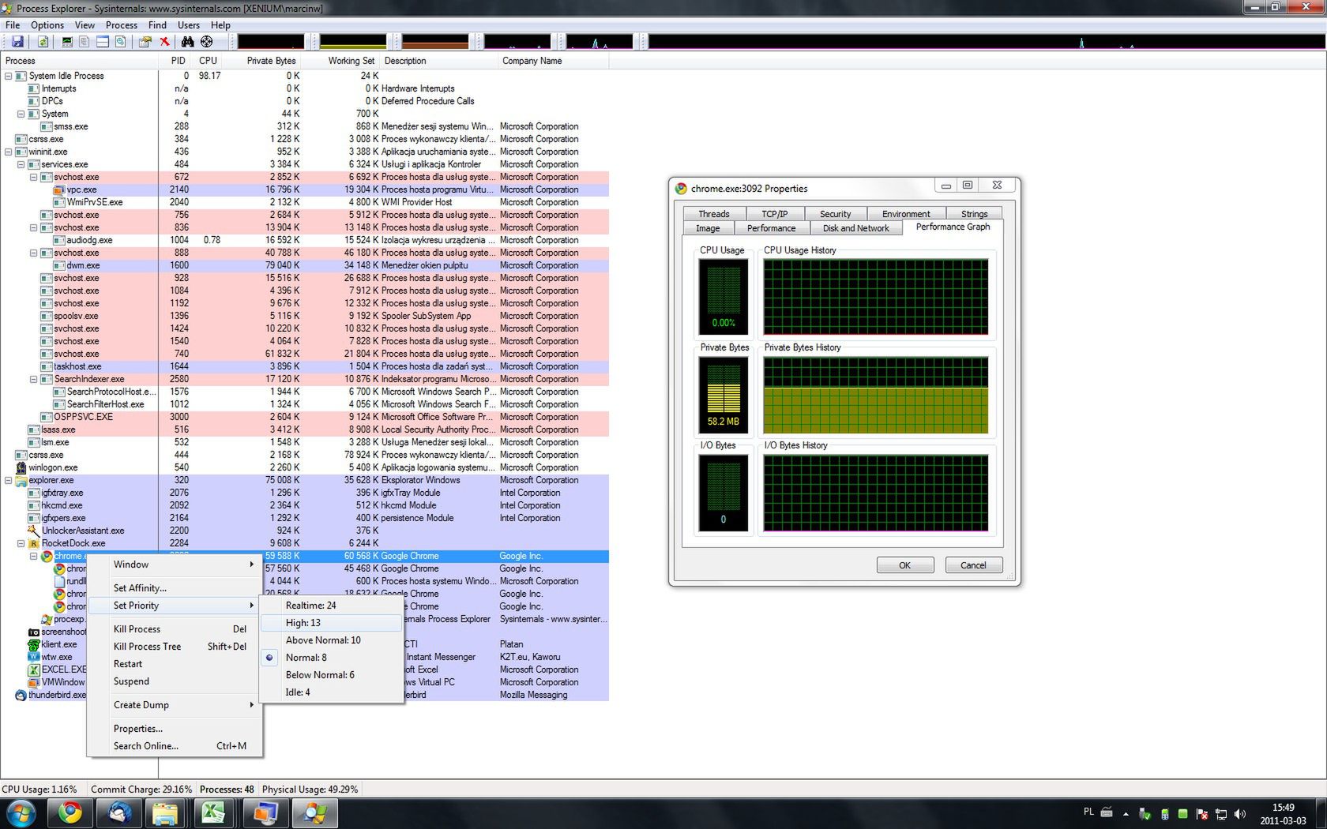Click OK in chrome.exe Properties dialog
The image size is (1327, 829).
[x=905, y=565]
